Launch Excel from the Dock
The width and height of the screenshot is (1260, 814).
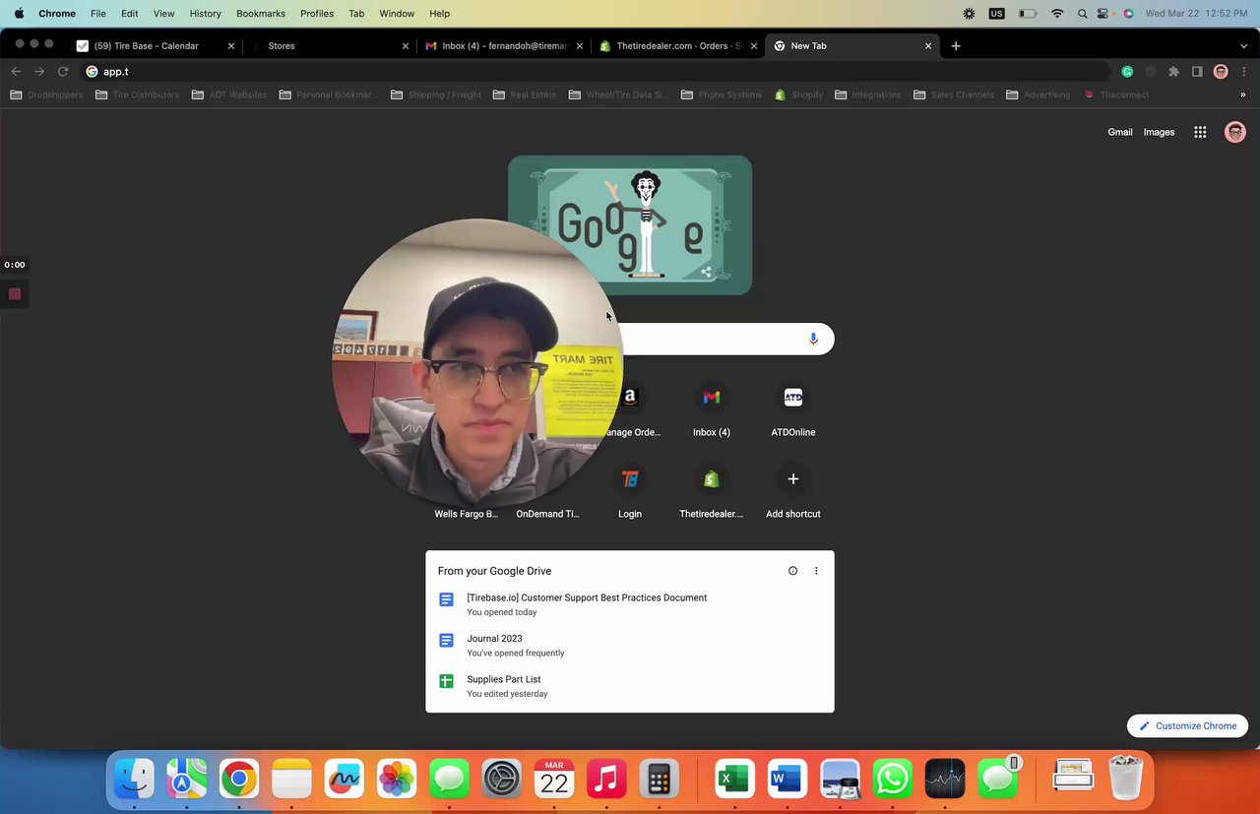pos(734,780)
